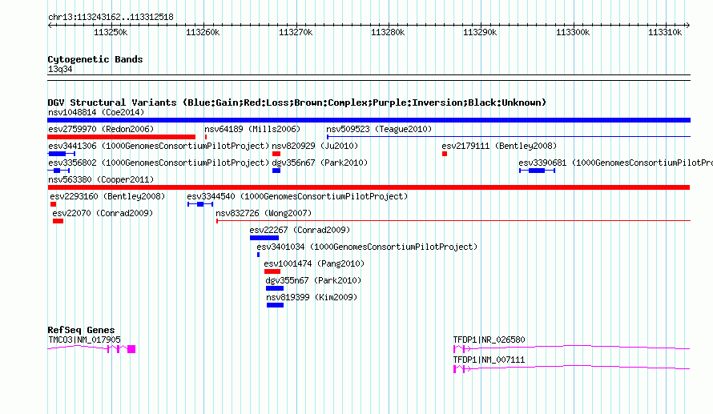Image resolution: width=713 pixels, height=414 pixels.
Task: Click the 113300k ruler position
Action: (x=573, y=32)
